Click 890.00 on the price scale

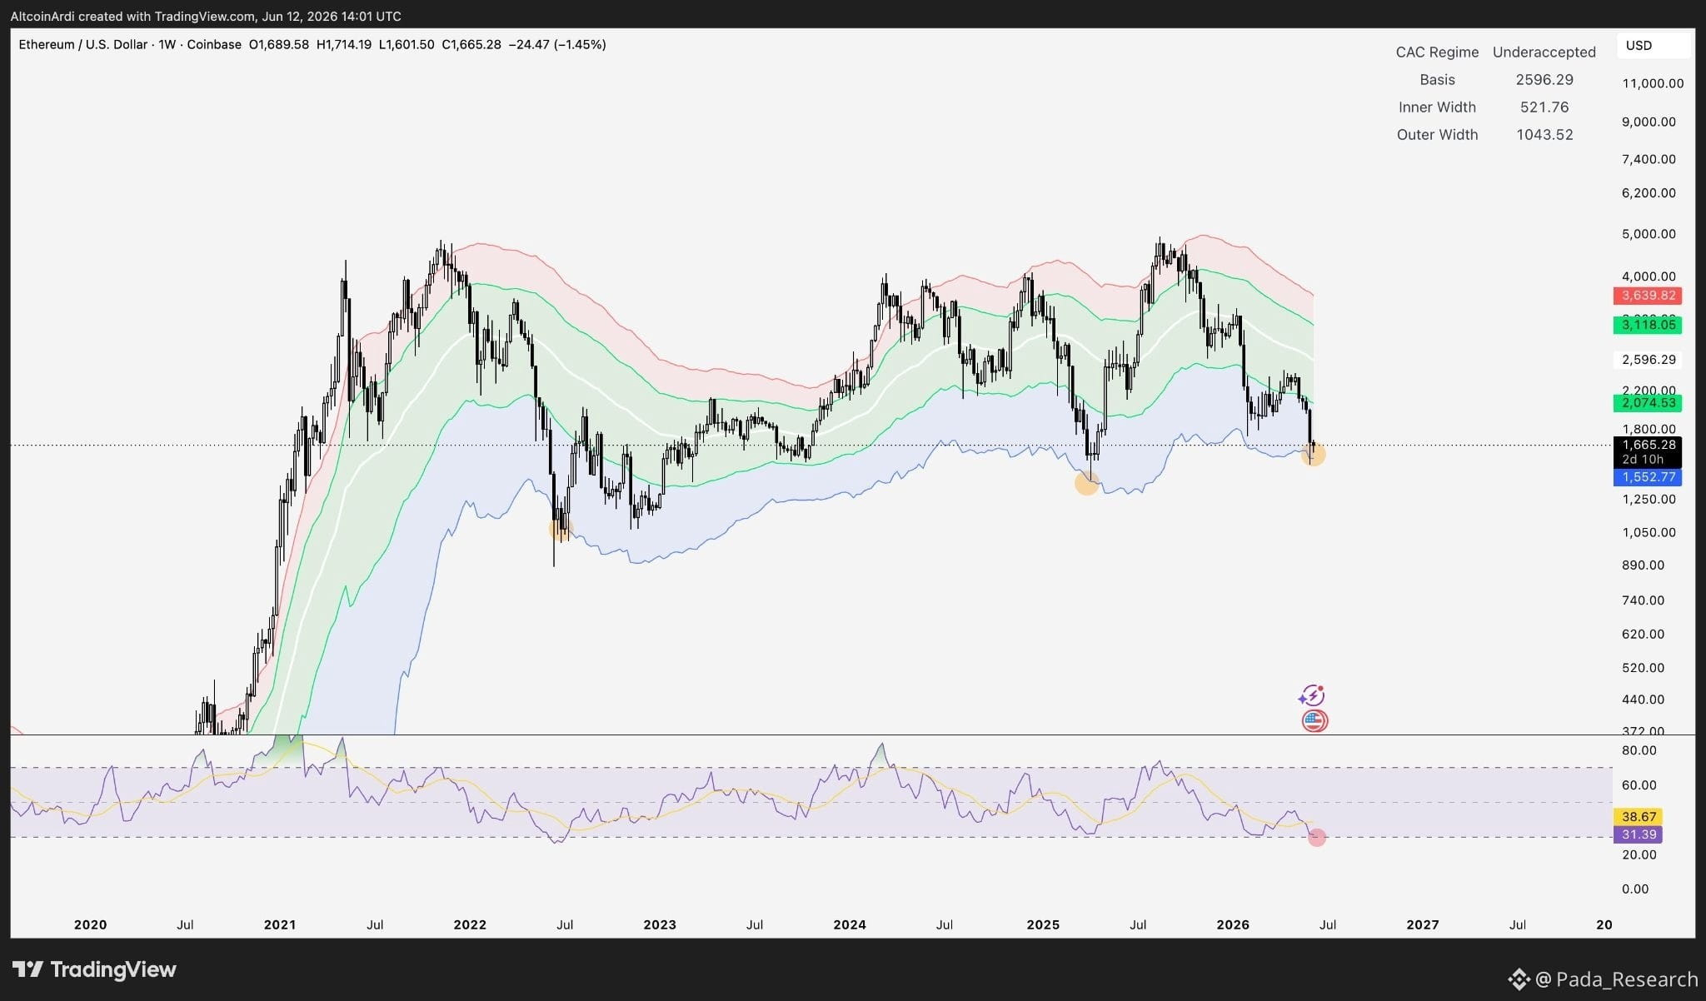(1643, 565)
